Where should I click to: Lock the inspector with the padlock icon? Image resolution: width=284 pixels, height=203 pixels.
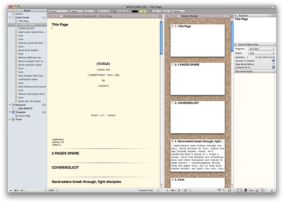(272, 191)
